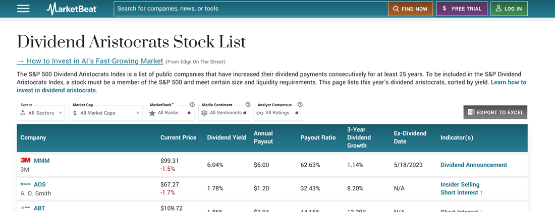Image resolution: width=555 pixels, height=212 pixels.
Task: Click the A. O. Smith logo icon
Action: point(25,184)
